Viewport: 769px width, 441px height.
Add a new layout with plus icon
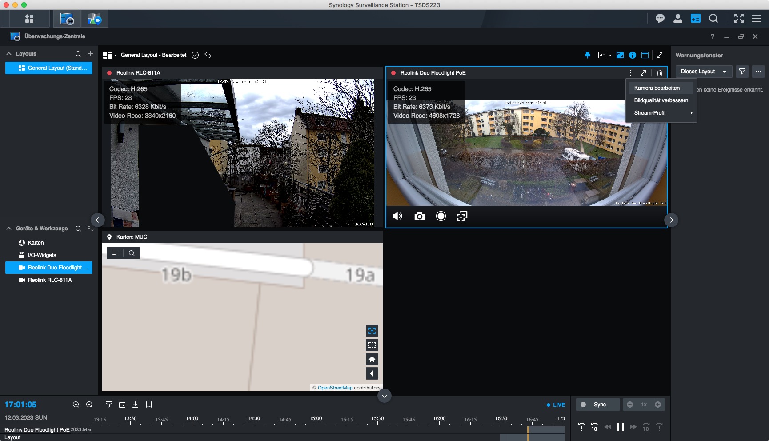coord(90,54)
